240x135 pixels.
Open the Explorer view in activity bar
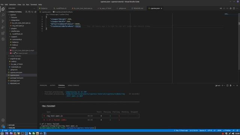(x=3, y=9)
